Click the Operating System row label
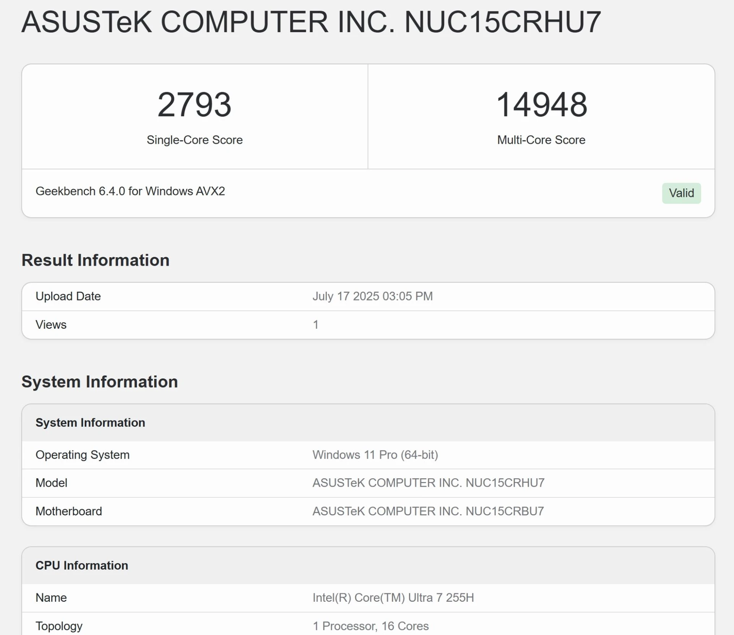This screenshot has width=734, height=635. click(83, 455)
